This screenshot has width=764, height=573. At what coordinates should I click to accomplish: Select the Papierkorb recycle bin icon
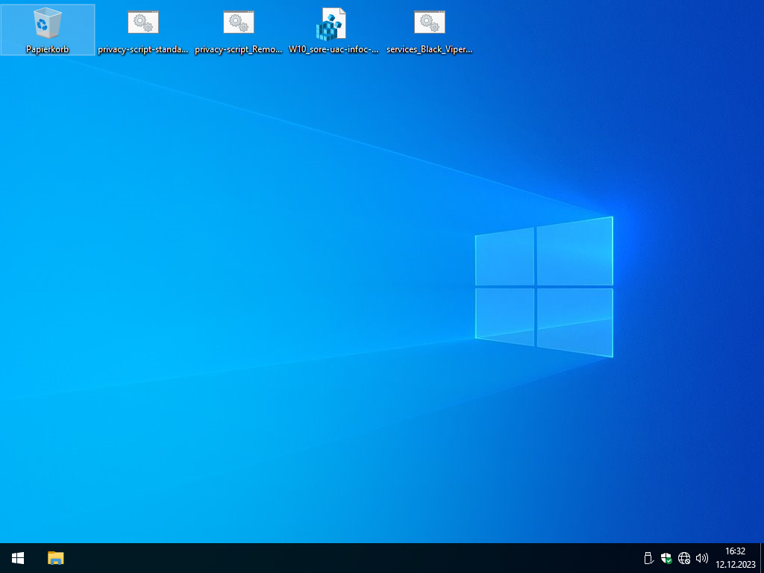click(47, 23)
